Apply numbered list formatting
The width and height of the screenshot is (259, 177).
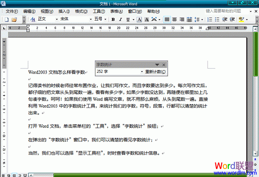pos(210,19)
